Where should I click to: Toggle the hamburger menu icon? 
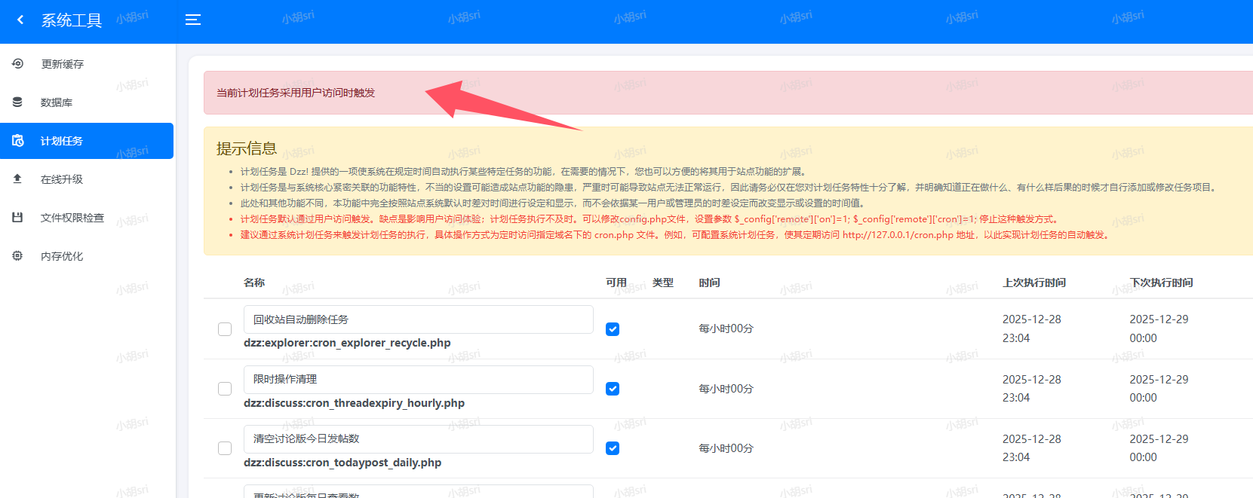(193, 20)
